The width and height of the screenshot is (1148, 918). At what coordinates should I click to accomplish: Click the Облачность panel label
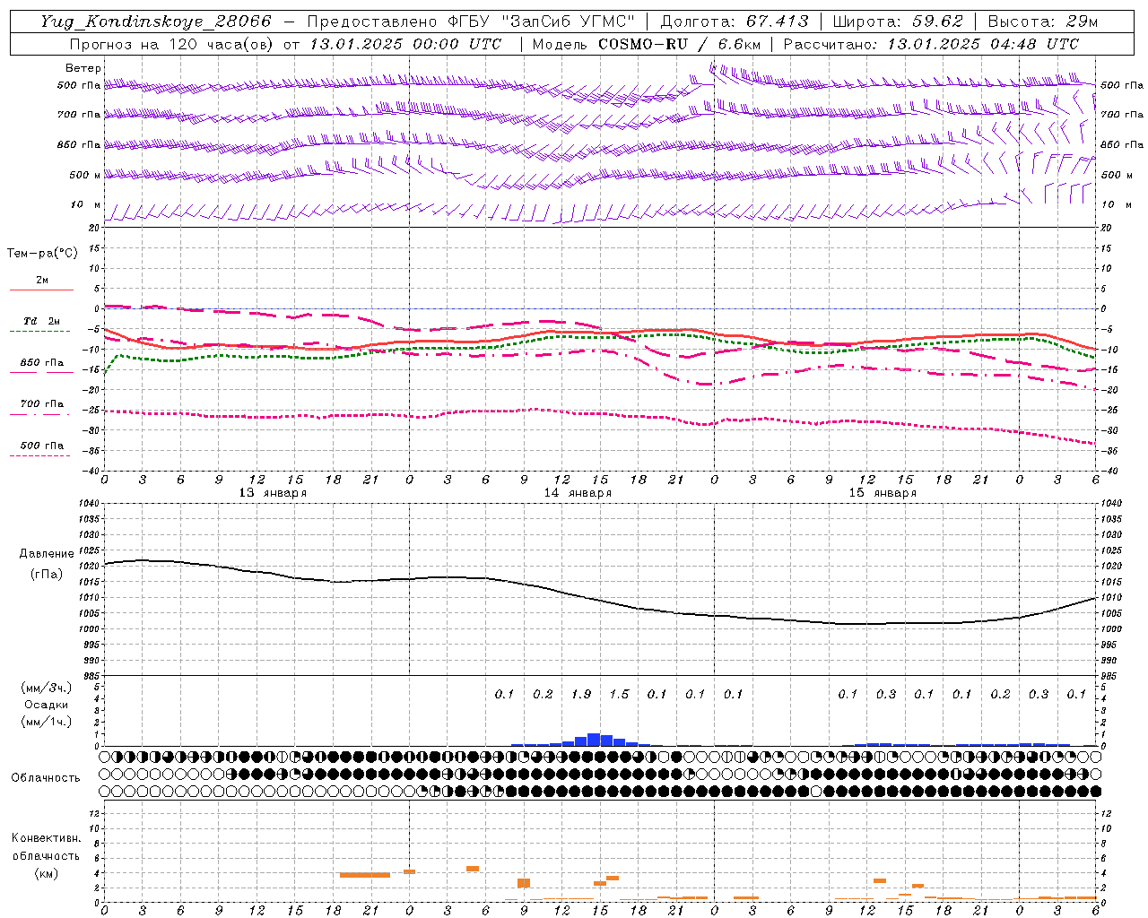[x=46, y=778]
